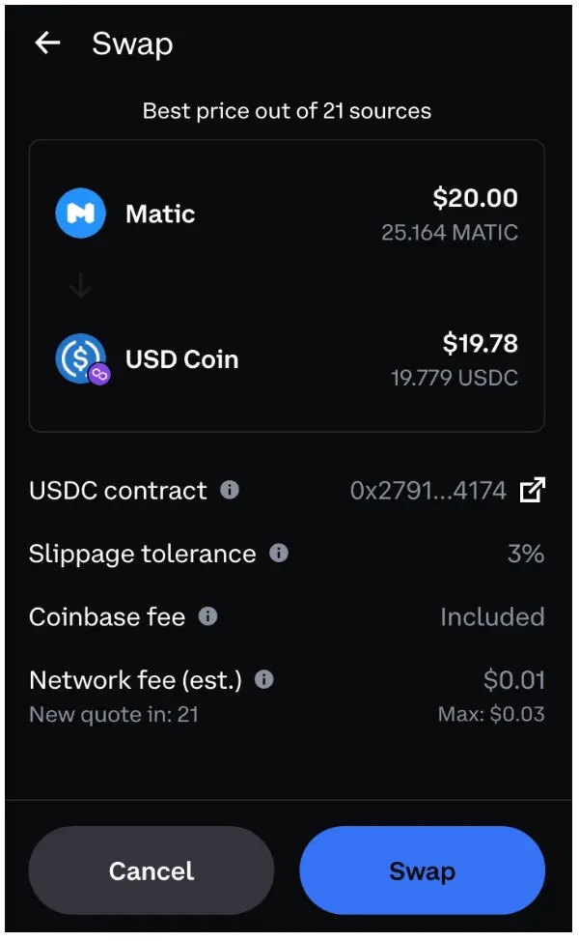Open the USDC contract info tooltip

(x=229, y=491)
